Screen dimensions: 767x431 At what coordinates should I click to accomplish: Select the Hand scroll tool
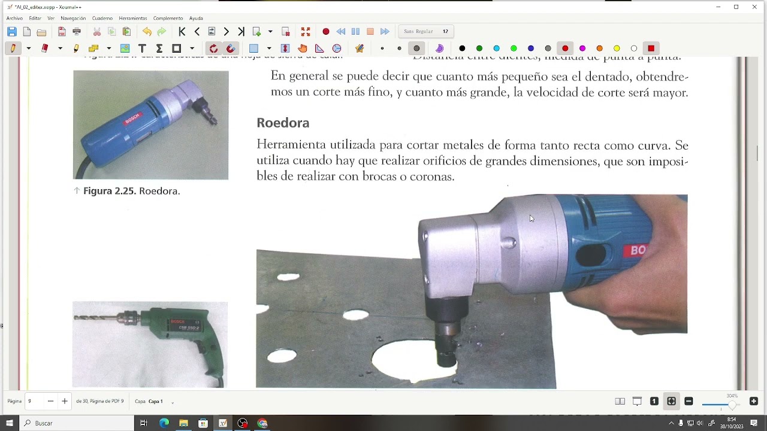[303, 48]
